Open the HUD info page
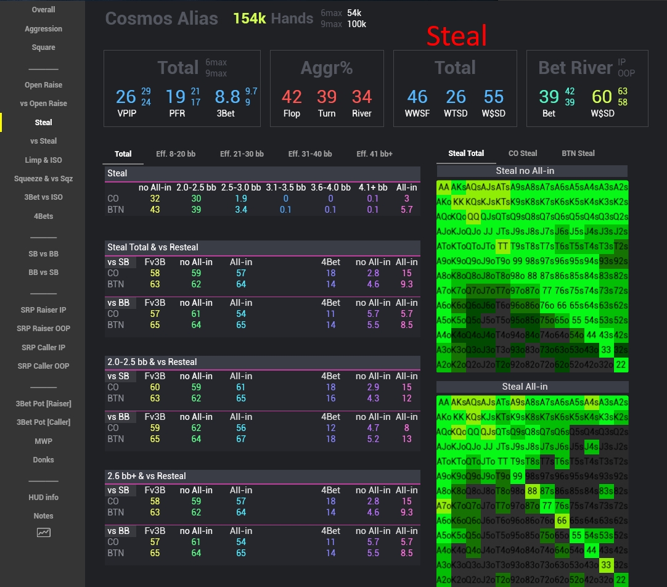The width and height of the screenshot is (667, 587). click(43, 497)
